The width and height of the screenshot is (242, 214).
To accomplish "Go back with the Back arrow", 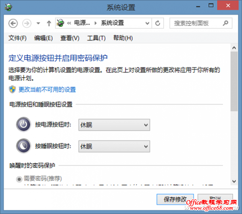I will pos(13,23).
